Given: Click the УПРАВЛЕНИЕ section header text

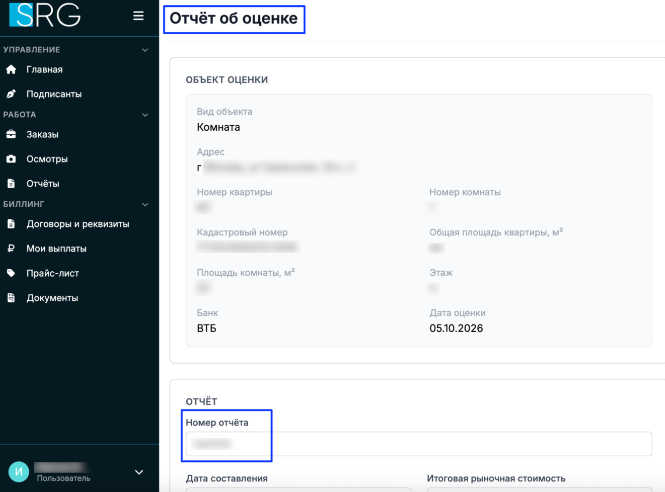Looking at the screenshot, I should (32, 50).
